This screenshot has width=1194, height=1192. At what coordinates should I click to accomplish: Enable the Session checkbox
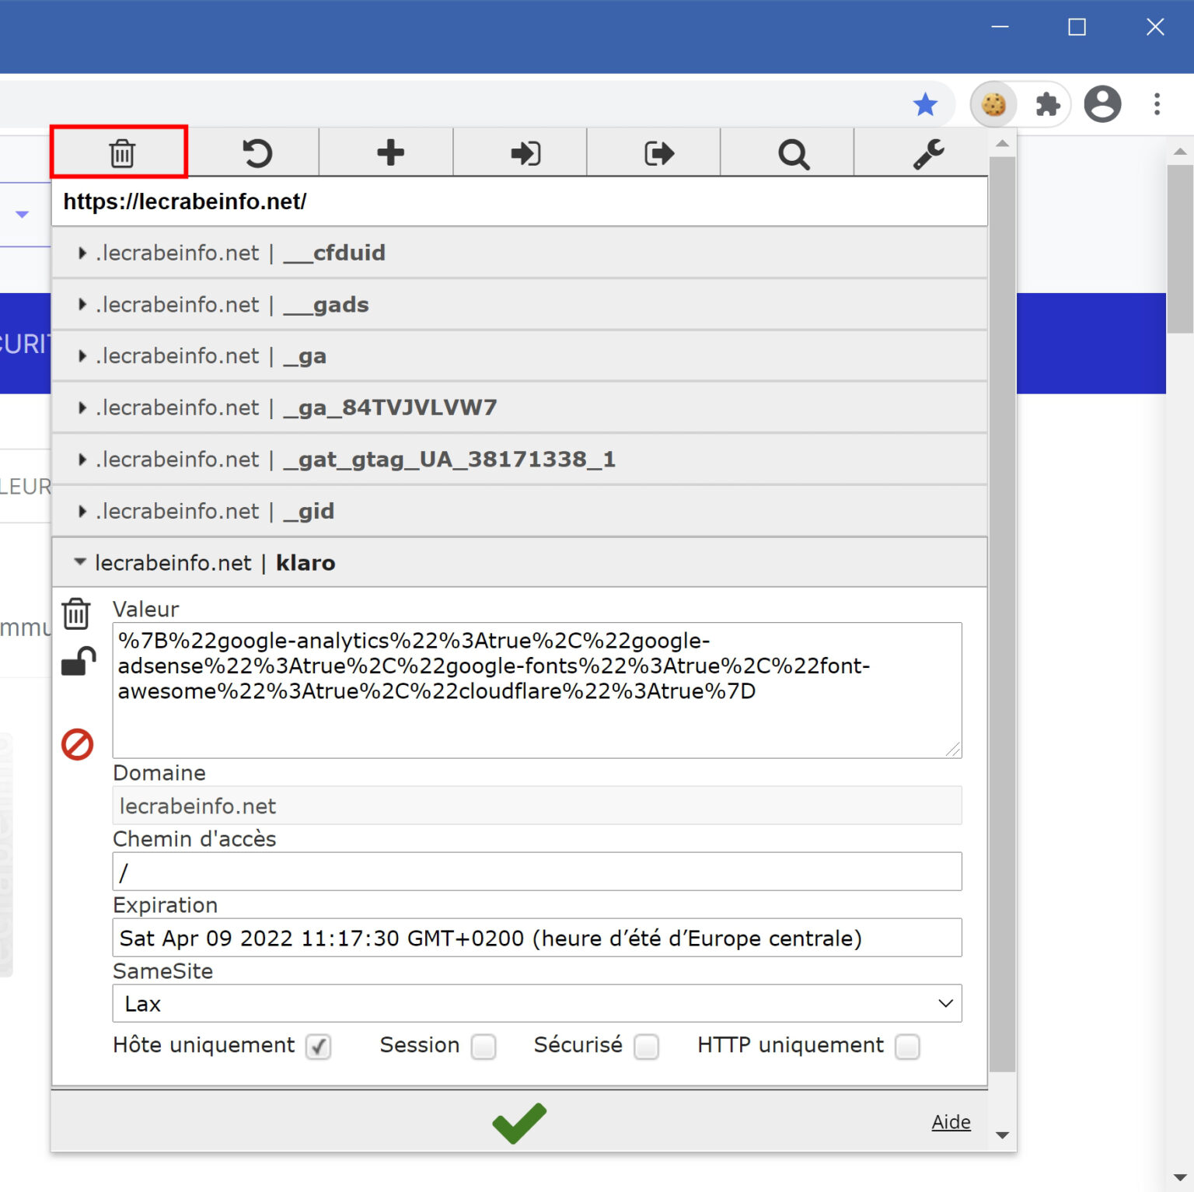point(484,1047)
